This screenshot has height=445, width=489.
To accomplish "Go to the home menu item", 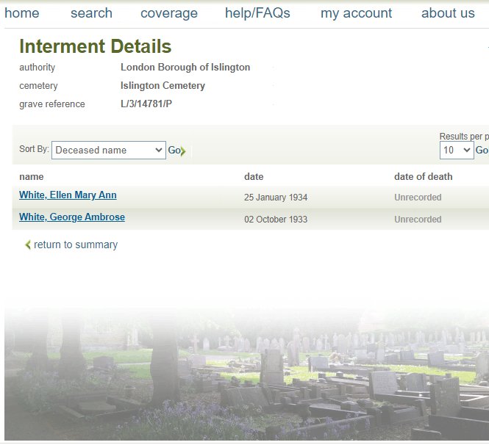I will click(22, 13).
